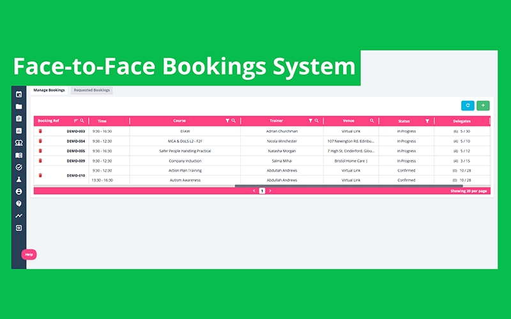Filter the Trainer column
This screenshot has width=511, height=319.
pyautogui.click(x=310, y=121)
